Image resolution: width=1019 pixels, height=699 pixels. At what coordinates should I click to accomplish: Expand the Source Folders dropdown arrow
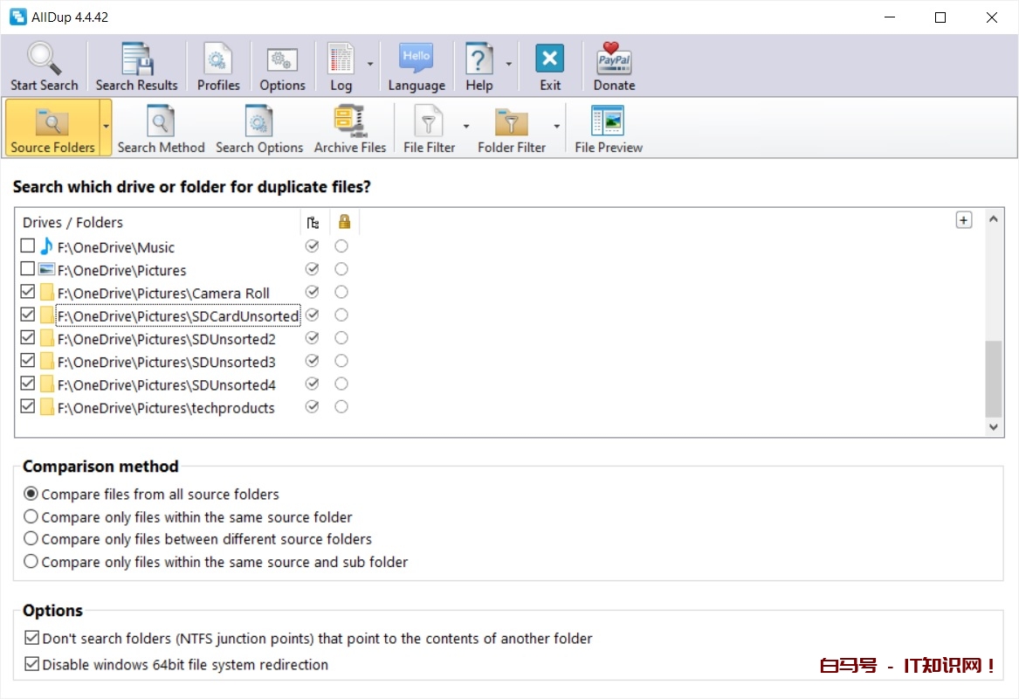coord(107,127)
